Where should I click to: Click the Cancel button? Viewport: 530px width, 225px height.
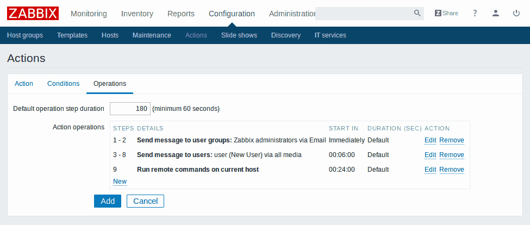[145, 201]
